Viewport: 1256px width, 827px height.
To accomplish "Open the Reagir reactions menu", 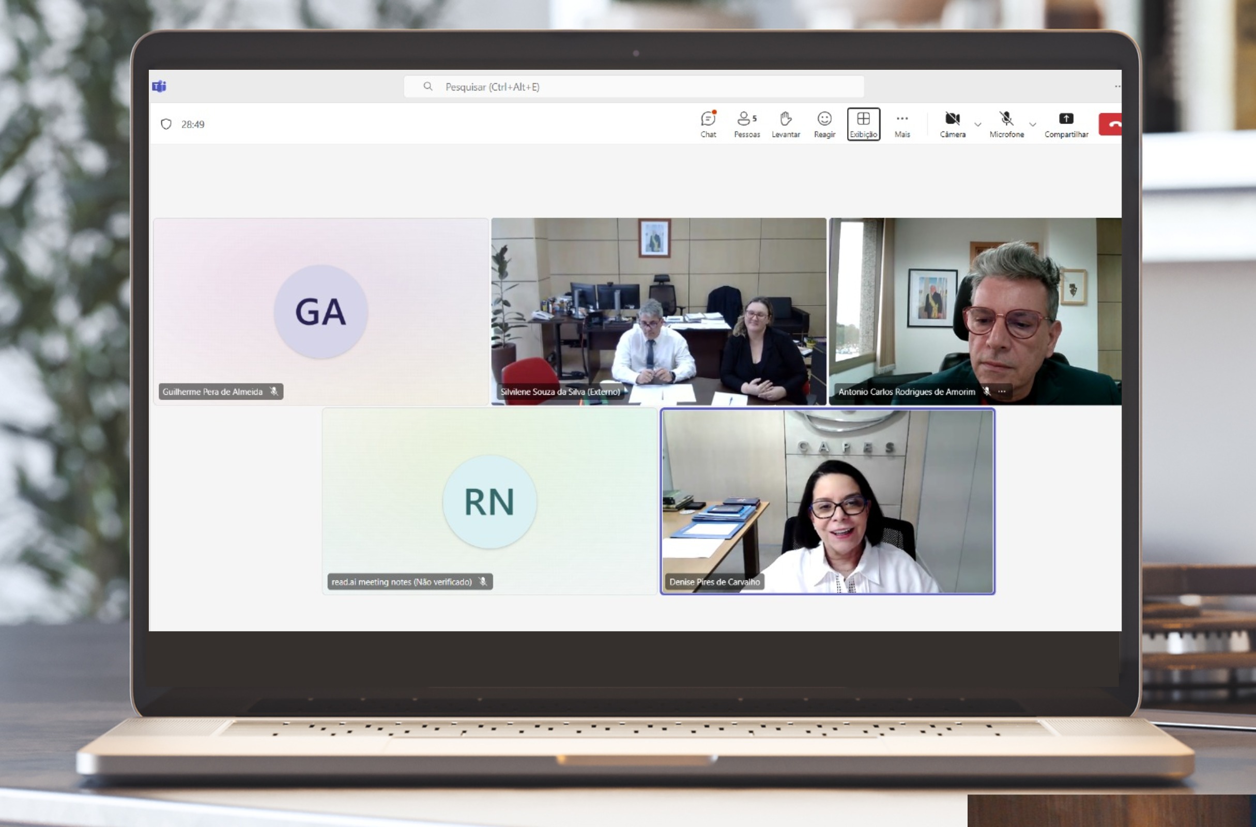I will 824,124.
